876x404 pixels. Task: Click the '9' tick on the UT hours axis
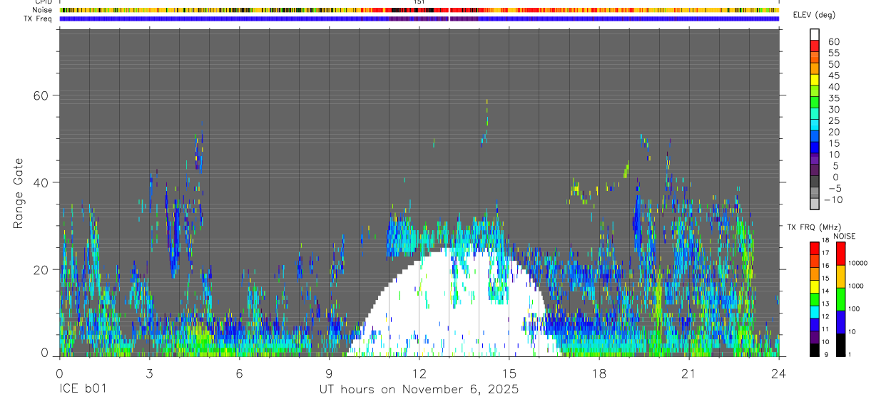click(x=329, y=373)
